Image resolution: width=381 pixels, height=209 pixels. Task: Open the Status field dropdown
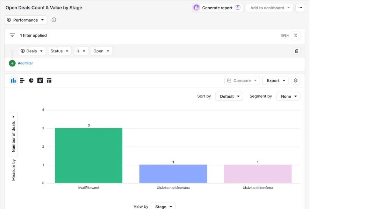tap(59, 51)
